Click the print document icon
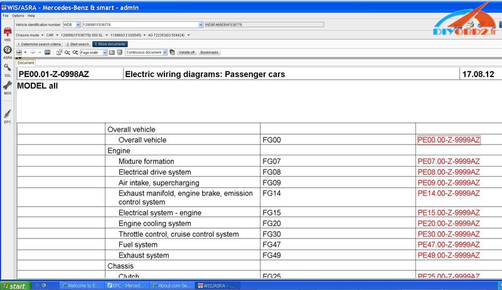This screenshot has width=502, height=290. (x=19, y=53)
